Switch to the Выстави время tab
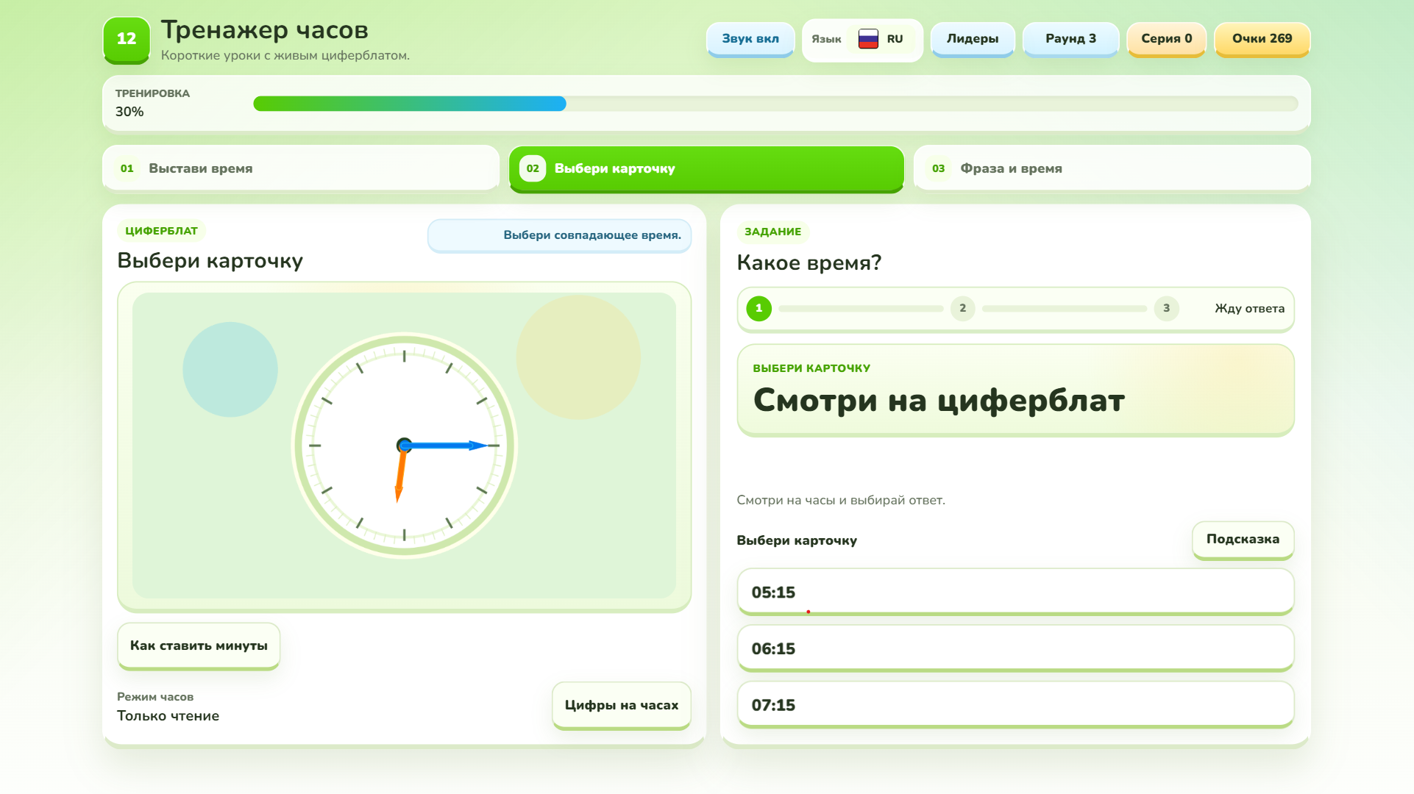Screen dimensions: 1414x794 click(x=301, y=168)
